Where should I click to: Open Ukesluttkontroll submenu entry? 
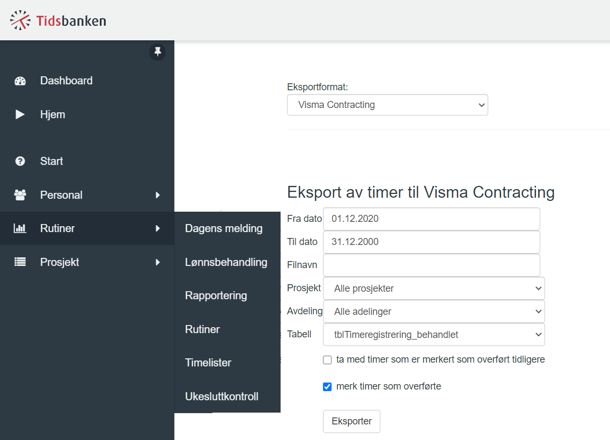[227, 396]
